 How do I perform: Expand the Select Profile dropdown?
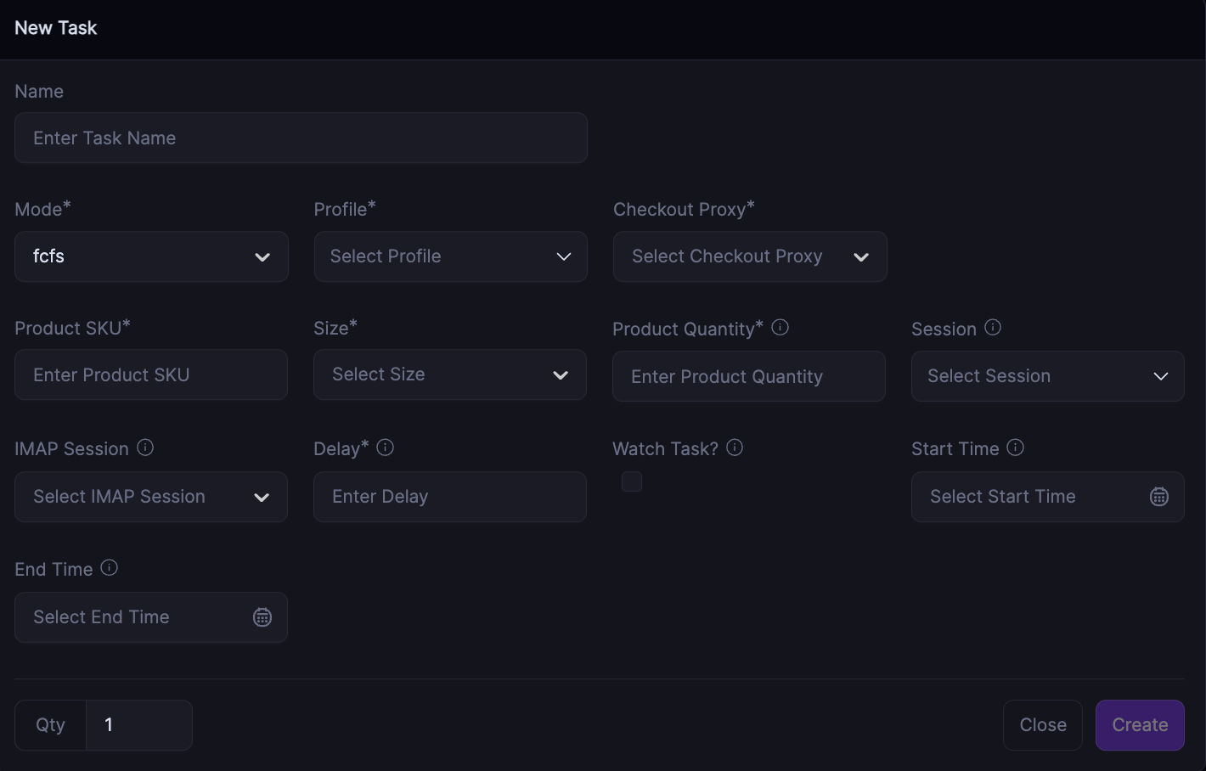click(x=450, y=256)
